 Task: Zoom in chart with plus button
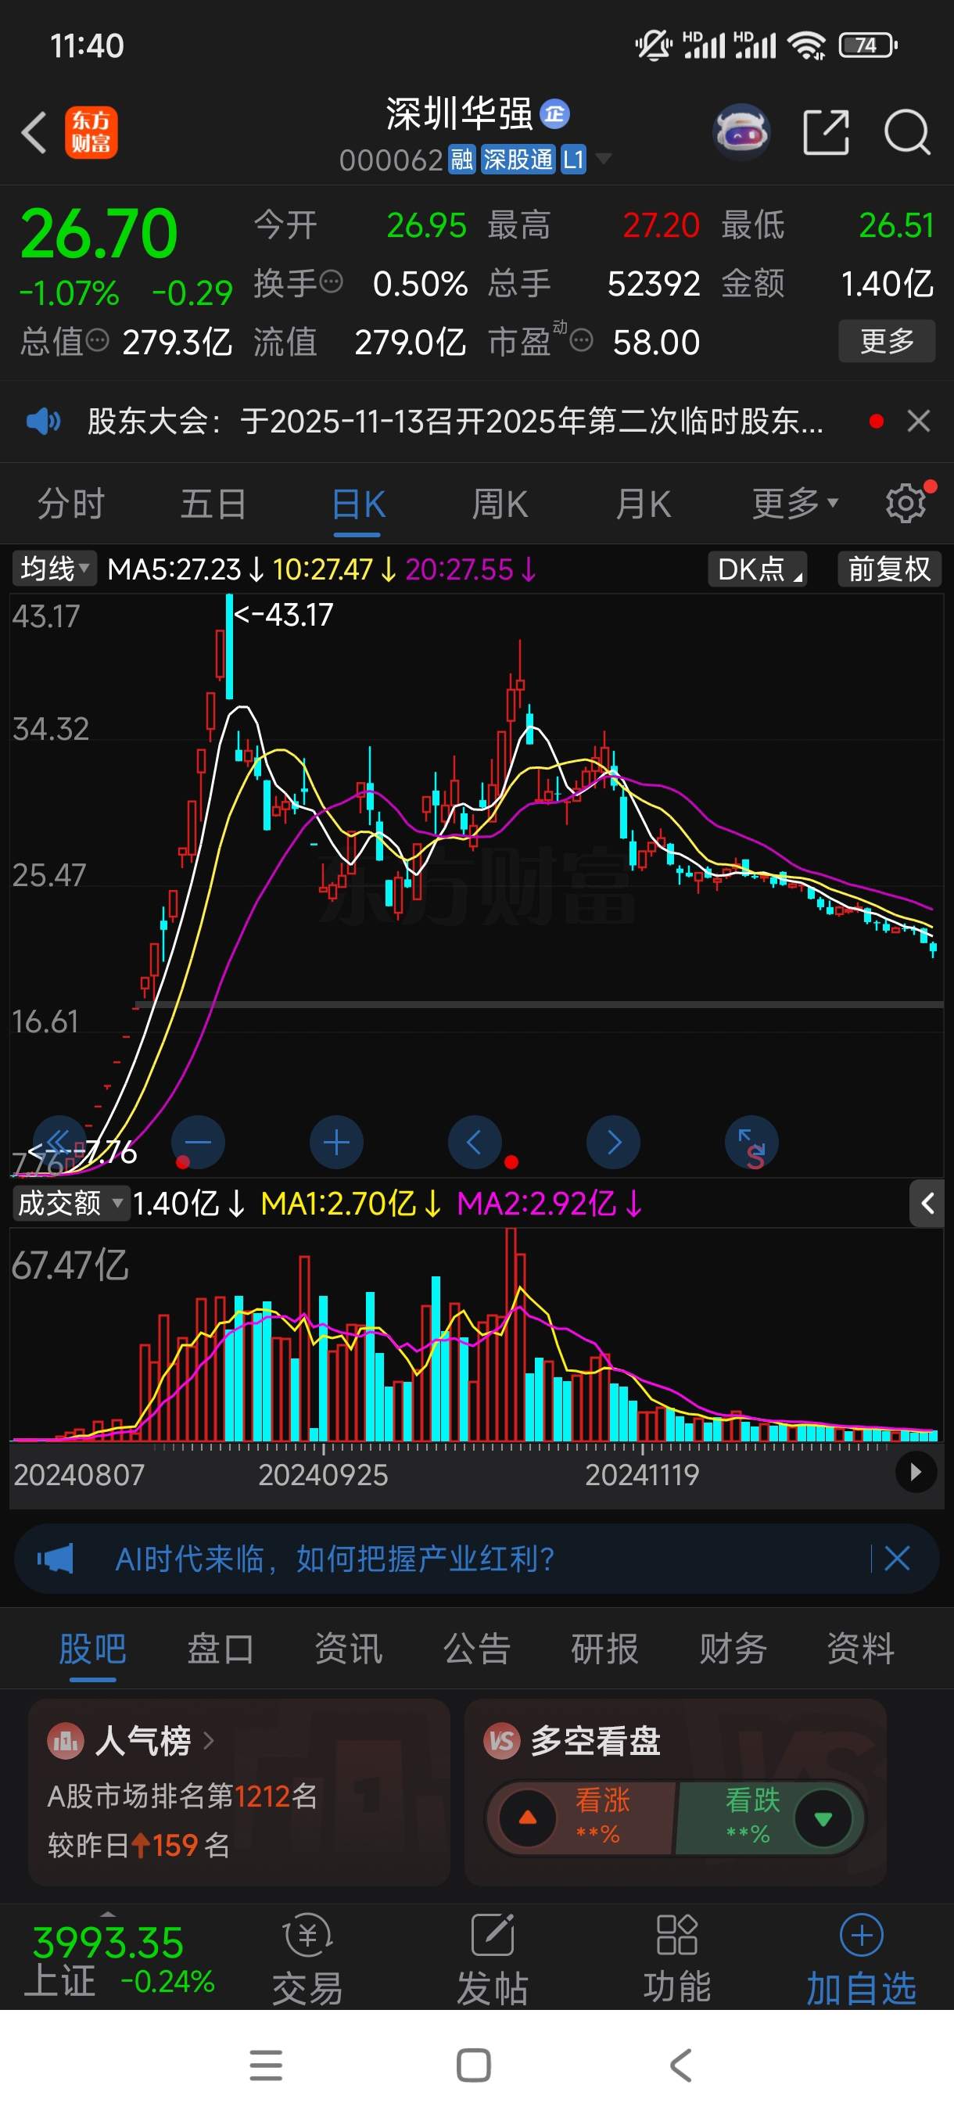335,1142
